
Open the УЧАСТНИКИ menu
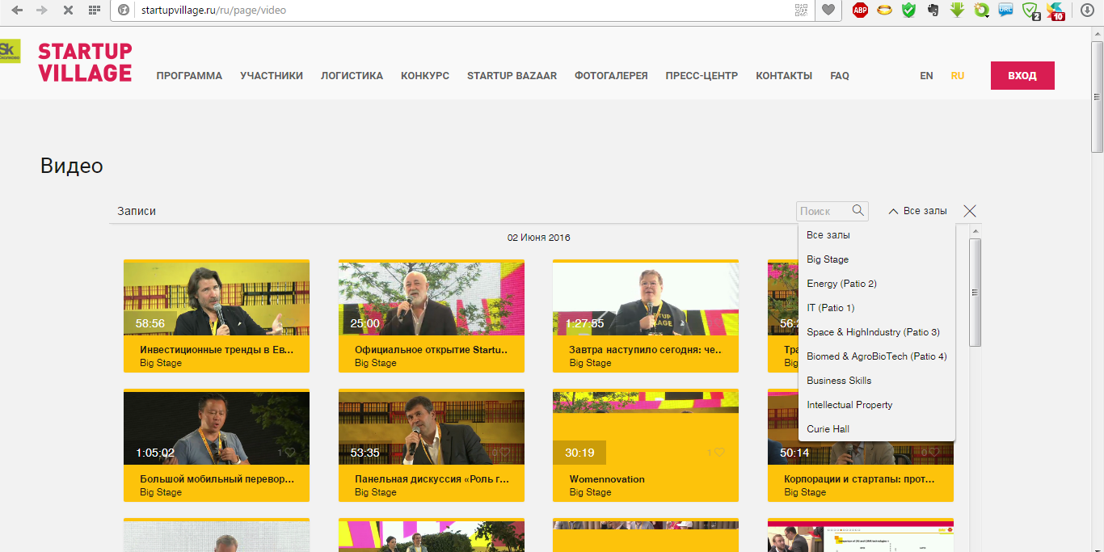coord(272,76)
